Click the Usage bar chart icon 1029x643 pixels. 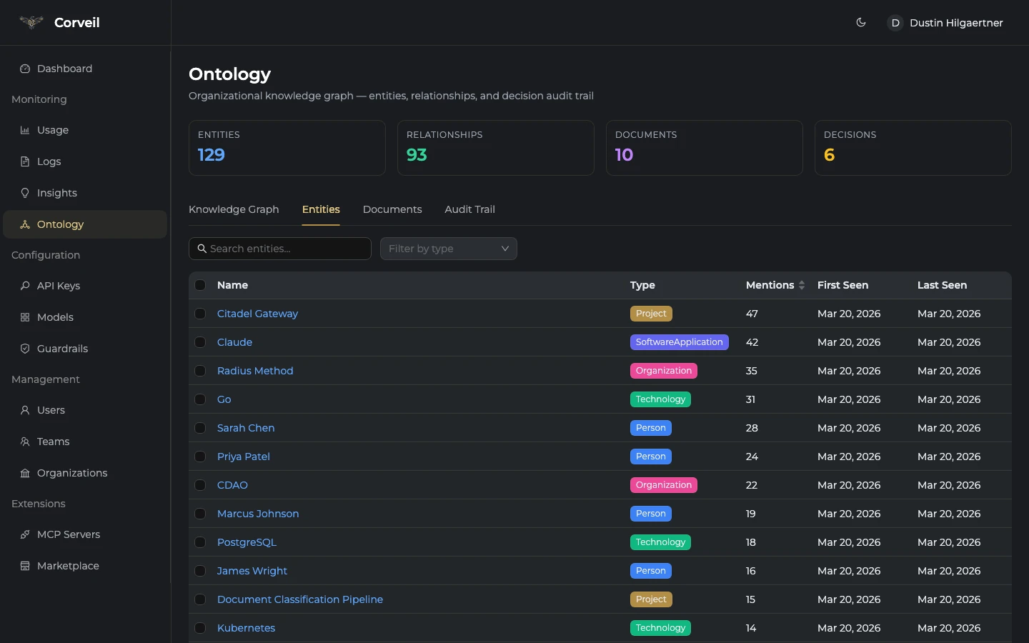point(25,130)
